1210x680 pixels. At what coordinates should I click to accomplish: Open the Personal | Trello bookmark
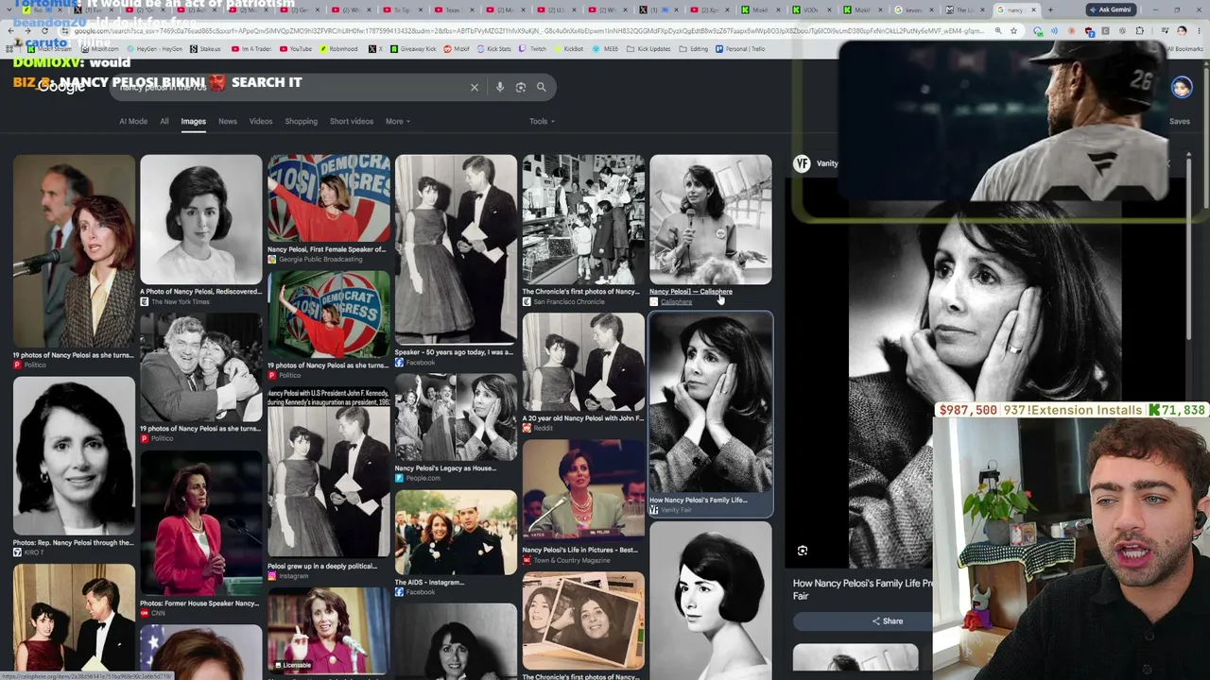pos(740,49)
